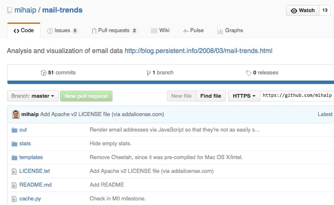Open the Pull requests tab

pyautogui.click(x=114, y=30)
